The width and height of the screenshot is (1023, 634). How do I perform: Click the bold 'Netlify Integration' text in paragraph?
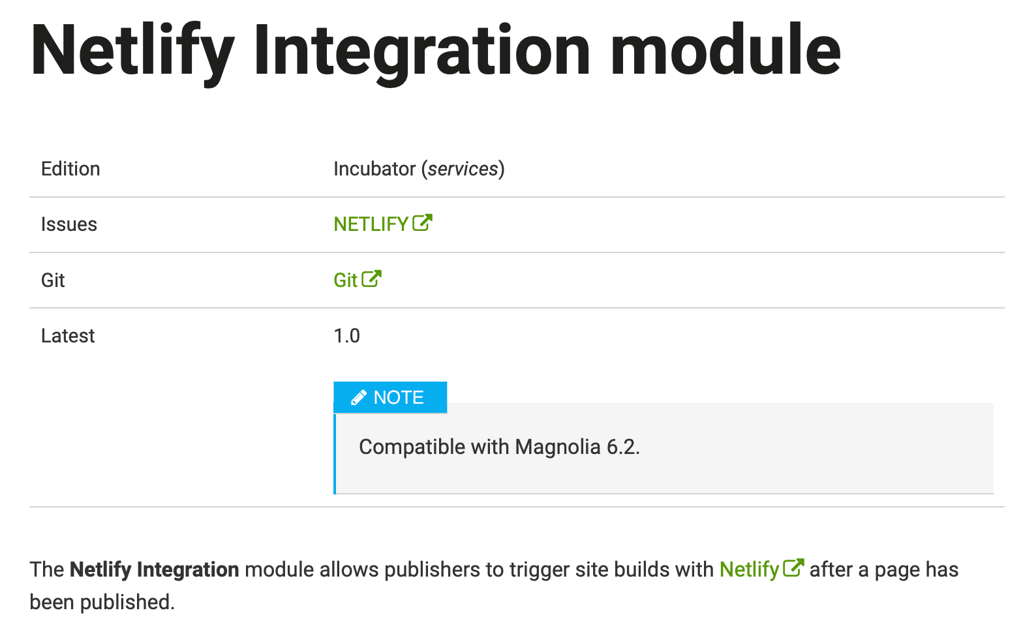tap(155, 569)
